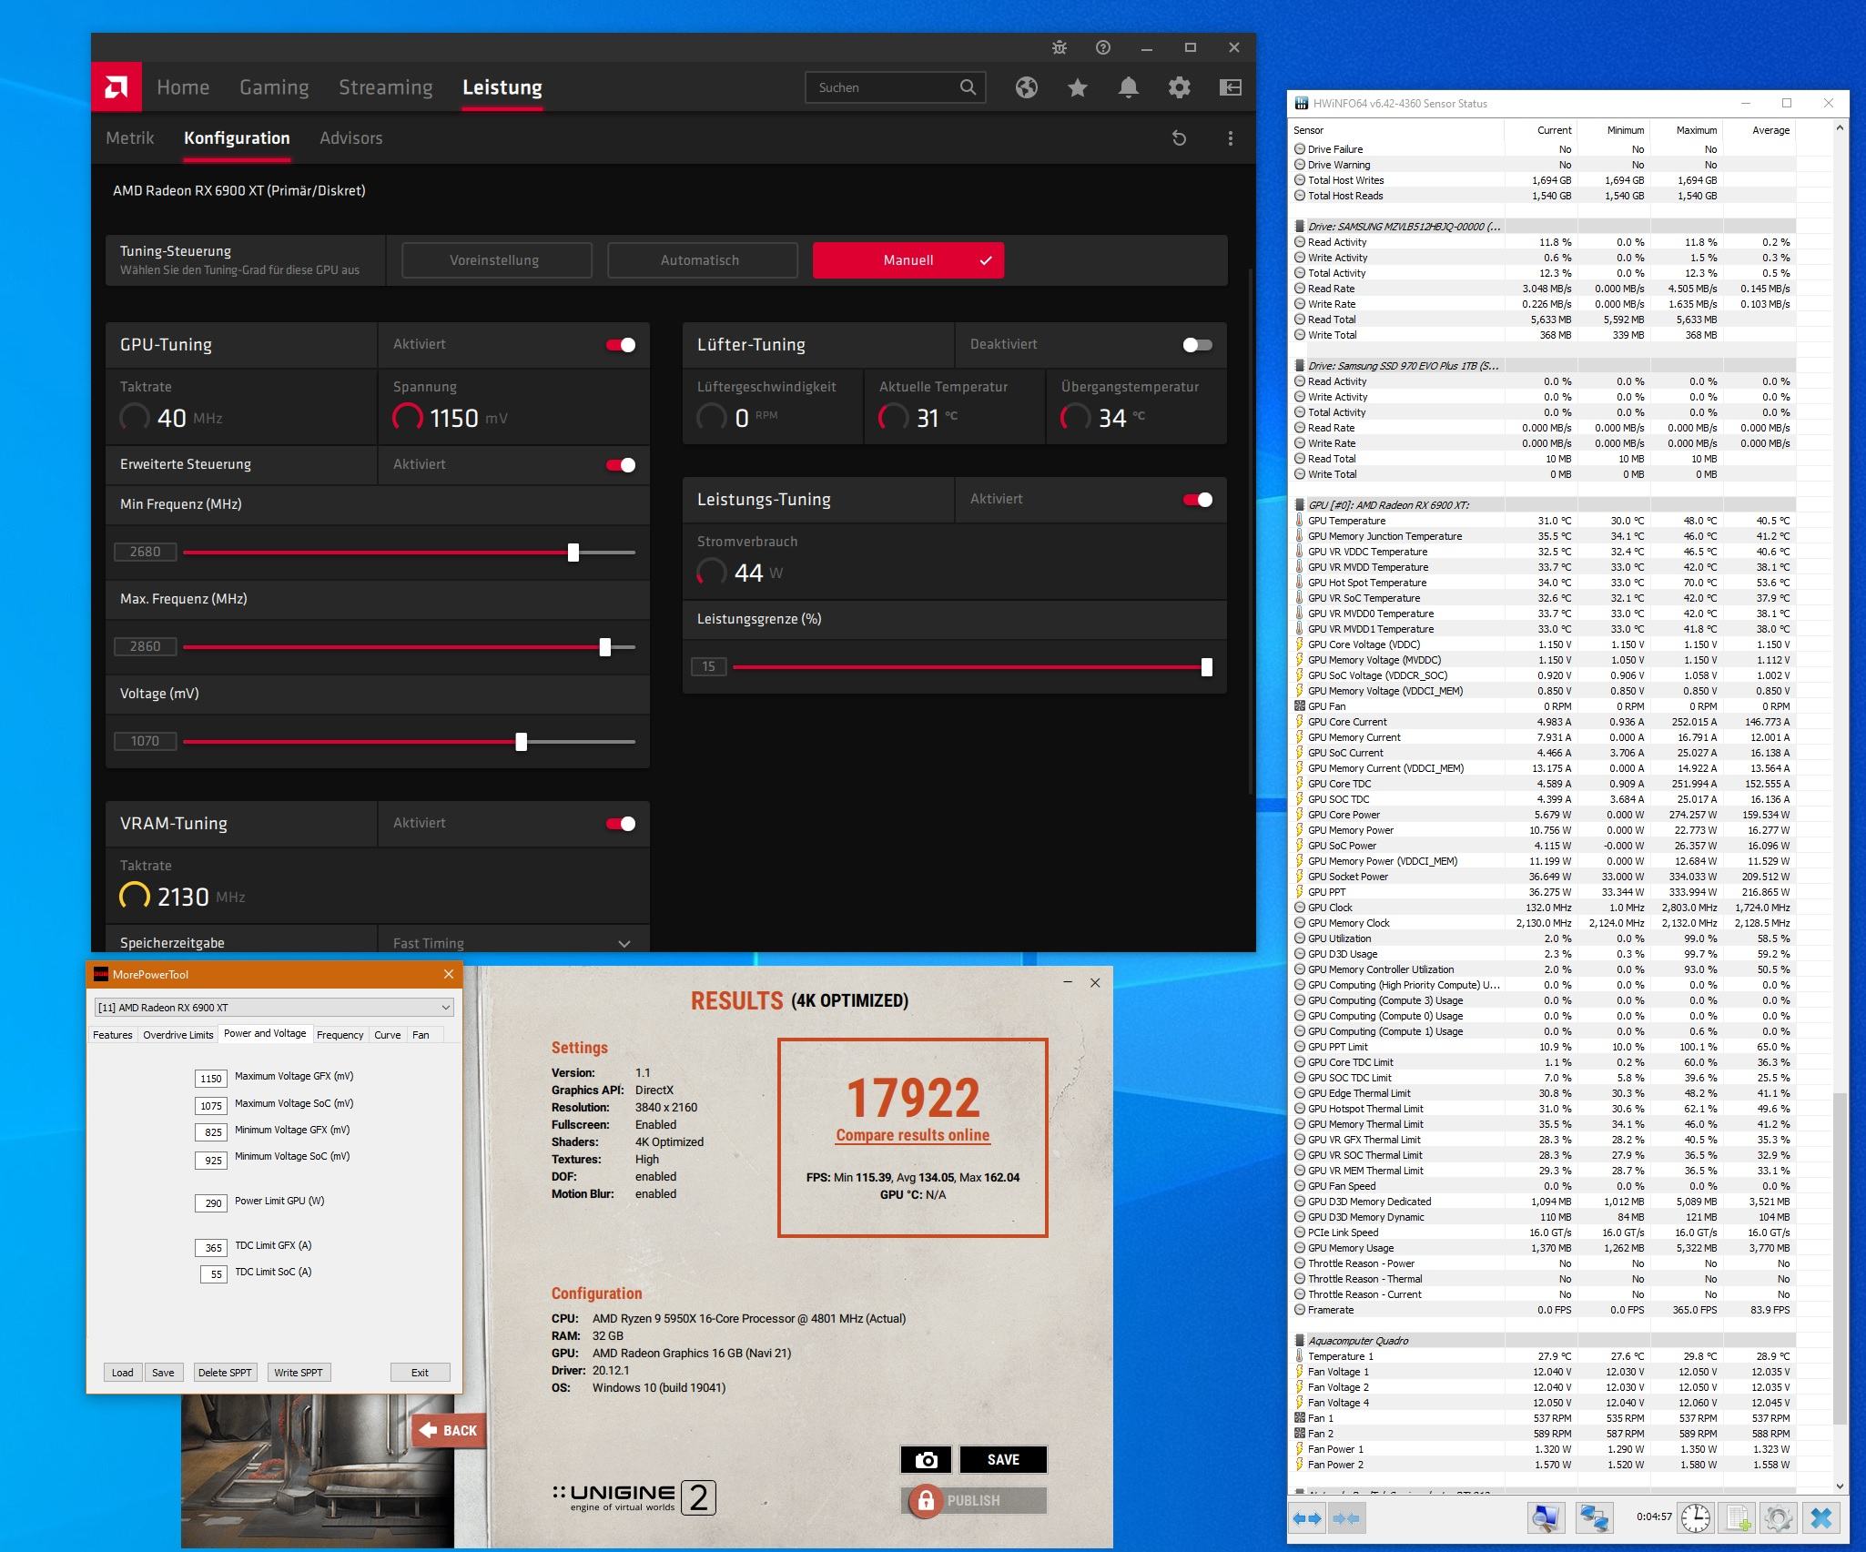Click SAVE button in Superposition results
The image size is (1866, 1552).
1003,1459
